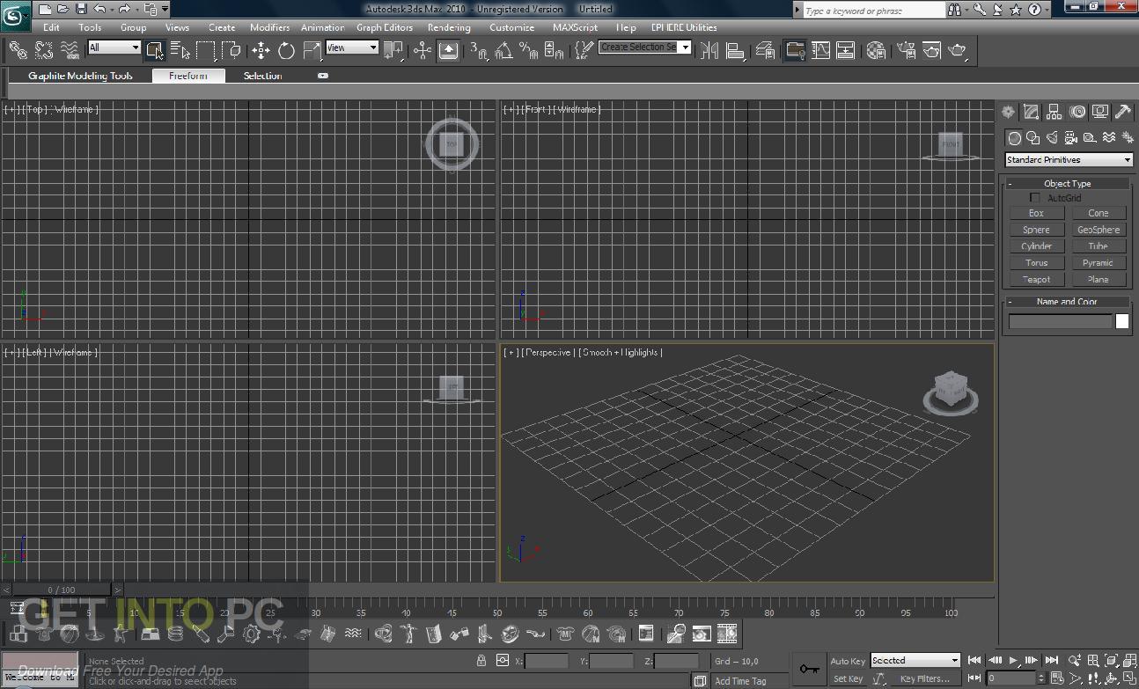Click the Bind to Space Warp icon
The image size is (1139, 689).
point(70,49)
